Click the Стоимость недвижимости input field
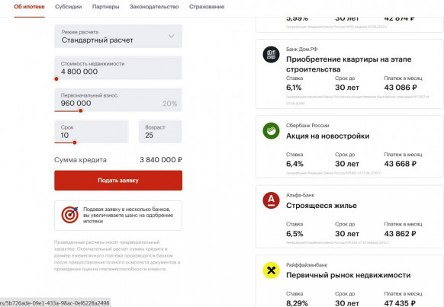This screenshot has width=444, height=307. click(118, 68)
